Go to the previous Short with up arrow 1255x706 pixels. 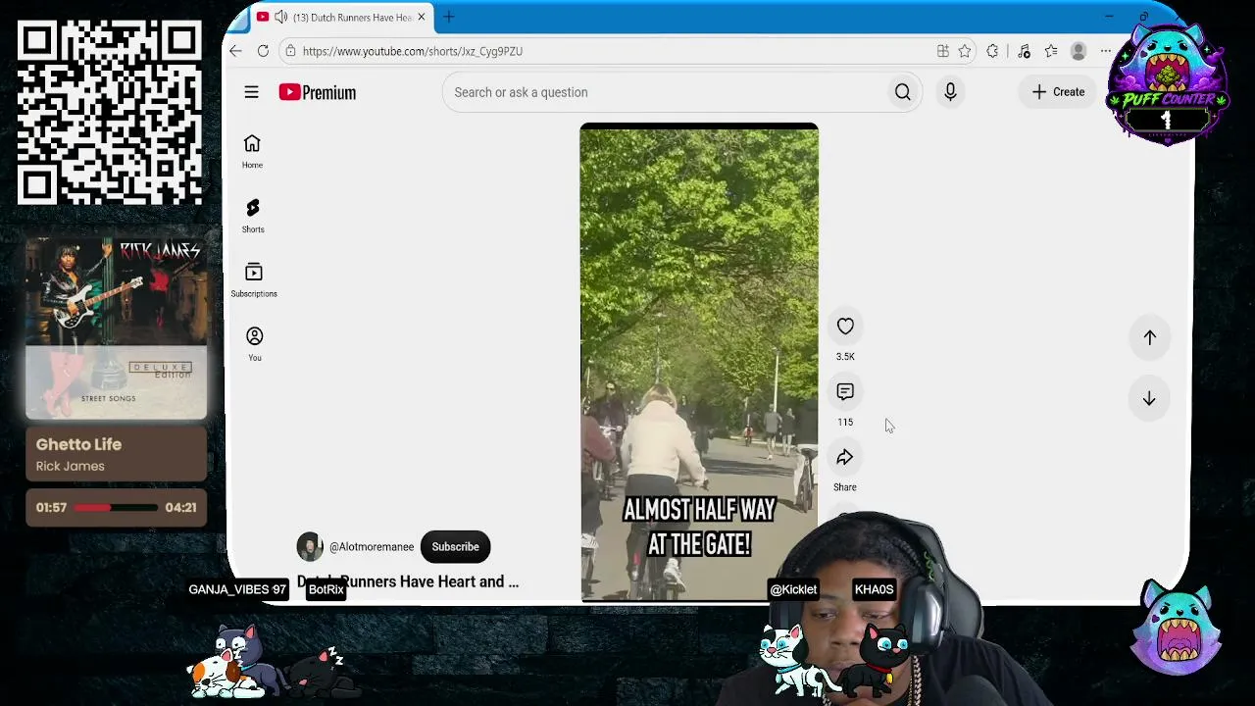[1149, 337]
